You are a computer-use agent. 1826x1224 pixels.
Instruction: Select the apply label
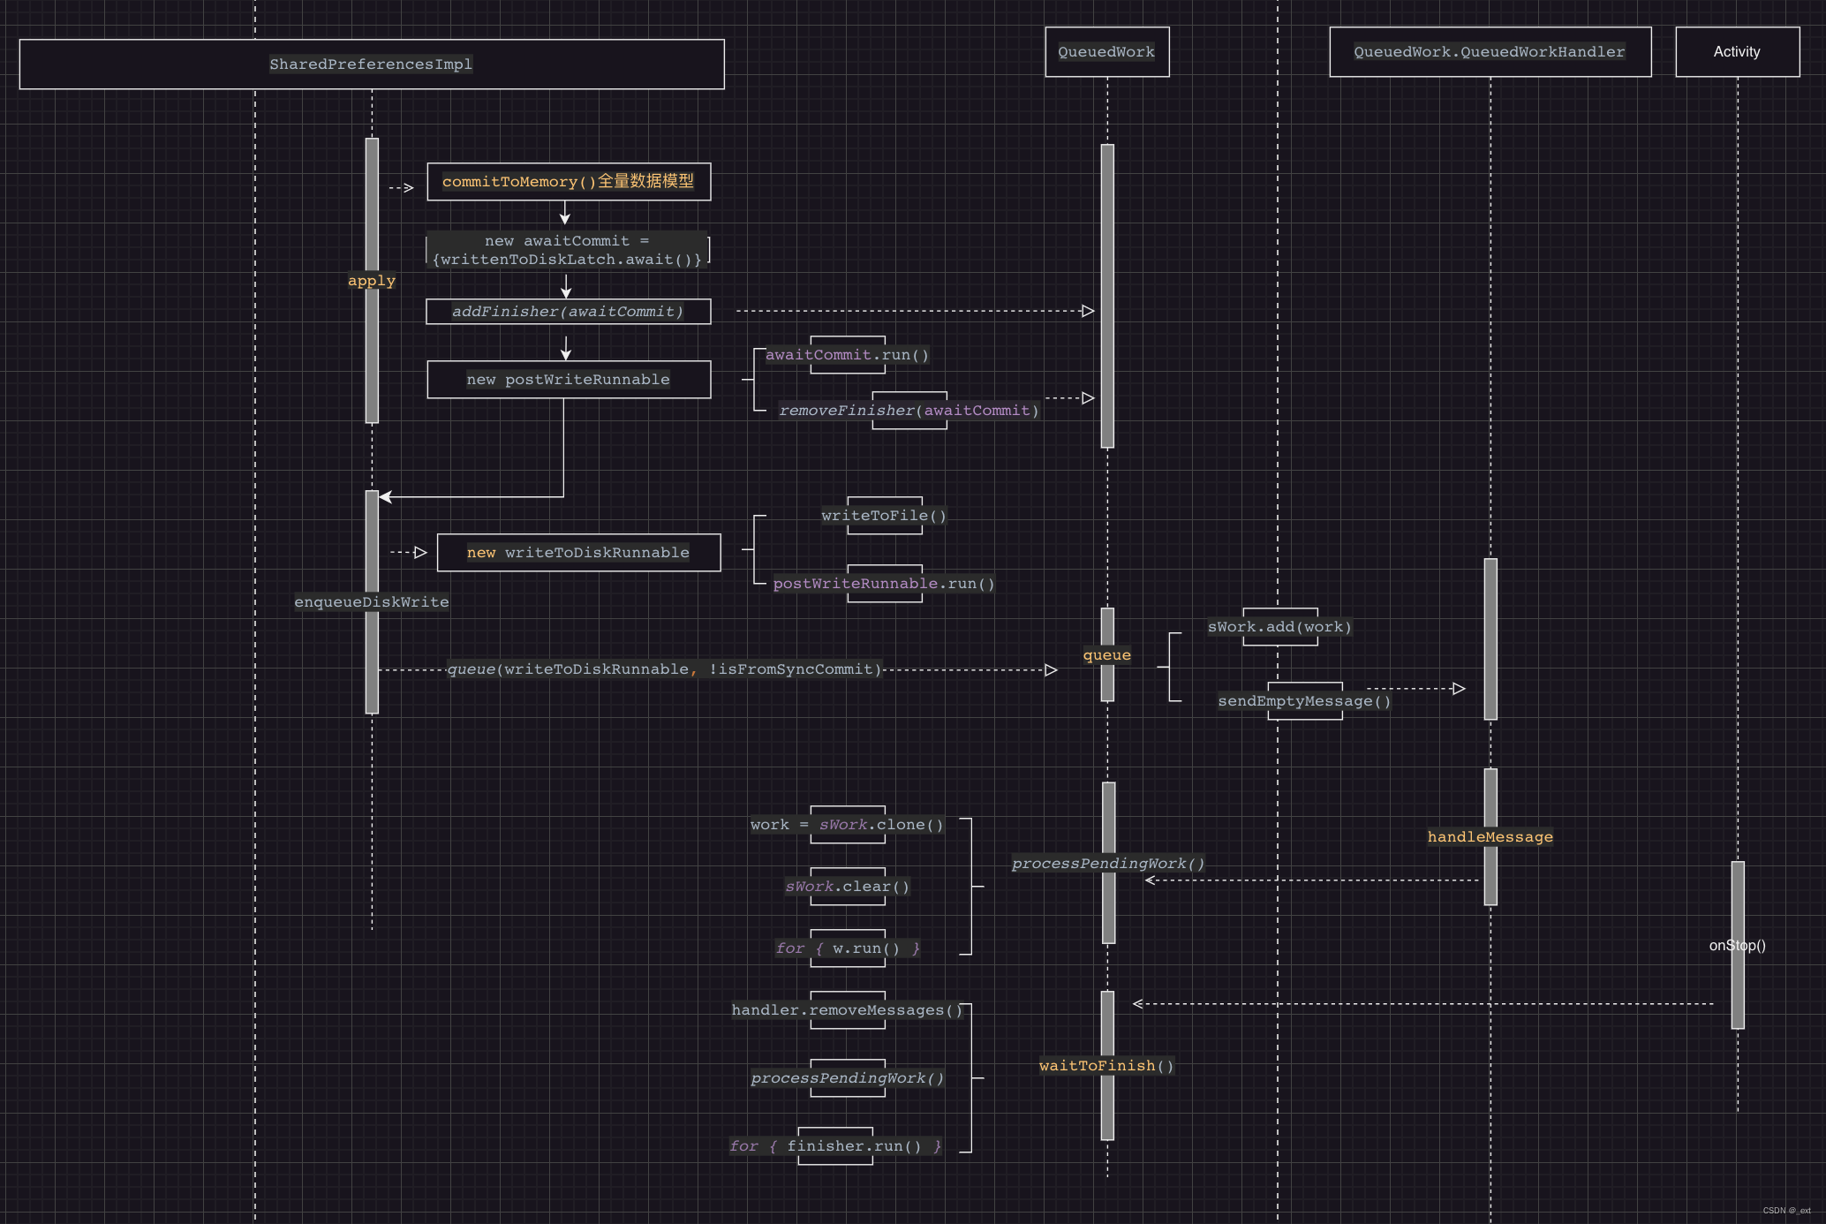(372, 281)
